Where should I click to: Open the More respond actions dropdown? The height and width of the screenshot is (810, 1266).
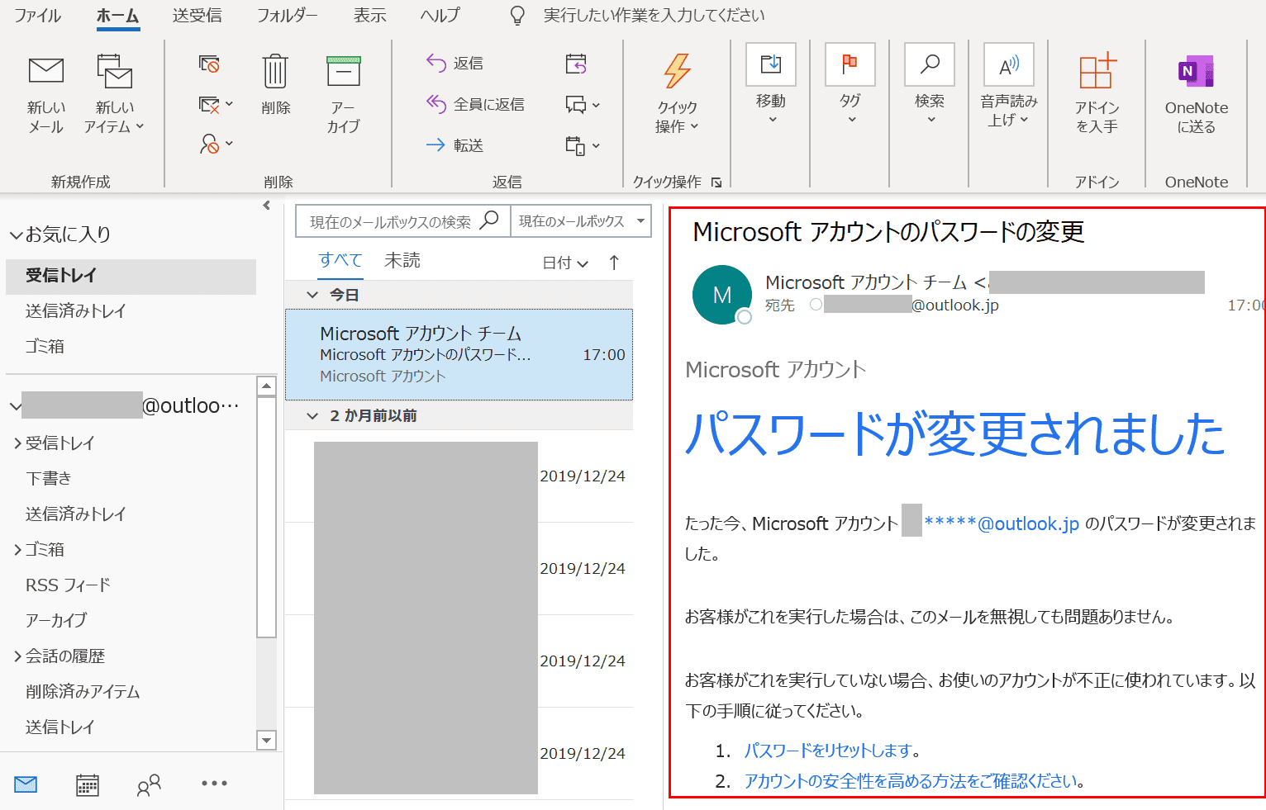point(583,146)
